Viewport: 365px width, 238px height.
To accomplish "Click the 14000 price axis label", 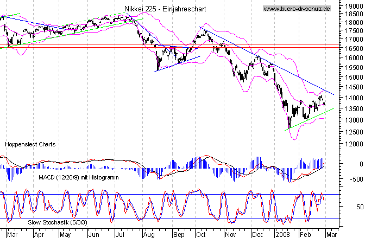I will pos(352,98).
